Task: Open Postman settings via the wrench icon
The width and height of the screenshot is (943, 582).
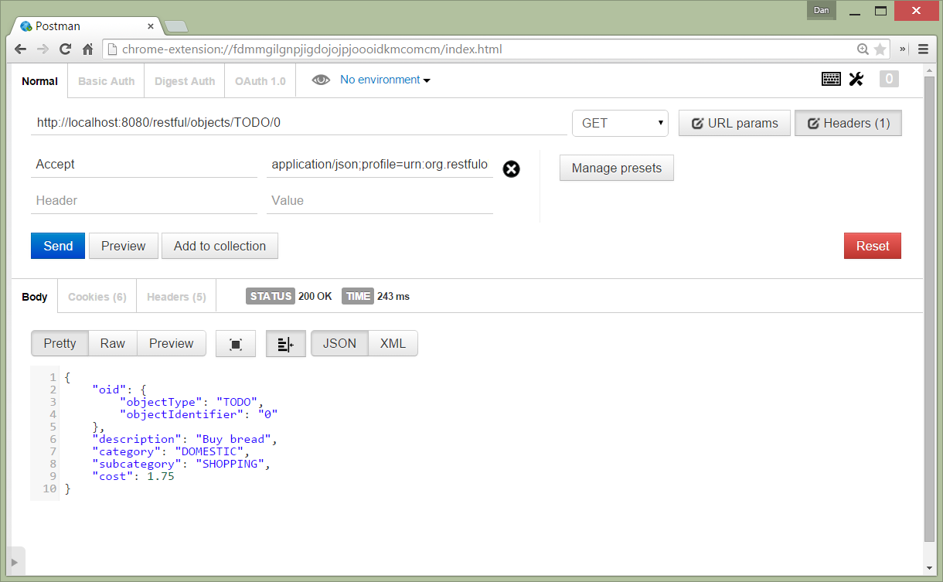Action: (x=856, y=78)
